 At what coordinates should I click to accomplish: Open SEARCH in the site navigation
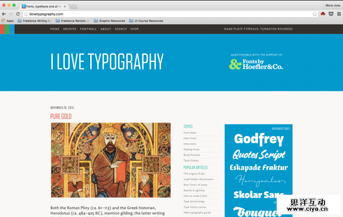[x=121, y=29]
